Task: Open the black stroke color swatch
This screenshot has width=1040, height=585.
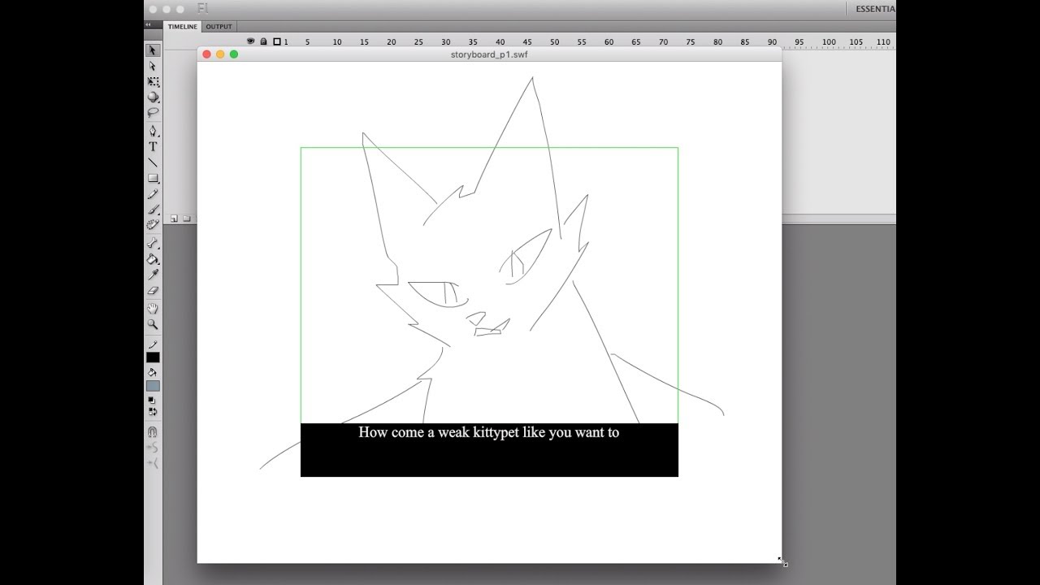Action: 153,357
